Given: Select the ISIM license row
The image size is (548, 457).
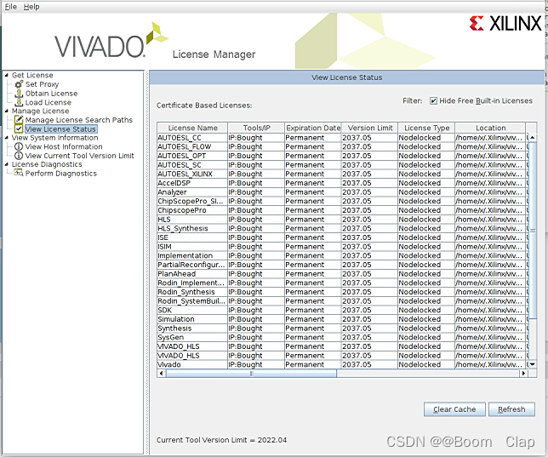Looking at the screenshot, I should pos(341,247).
